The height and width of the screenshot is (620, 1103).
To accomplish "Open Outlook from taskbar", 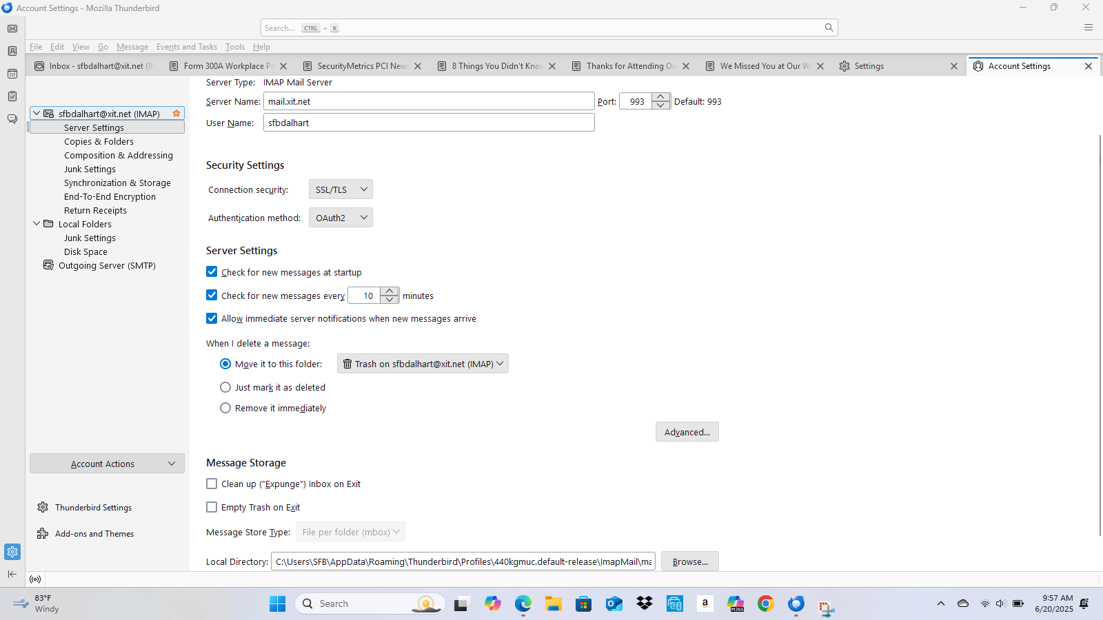I will pos(614,604).
